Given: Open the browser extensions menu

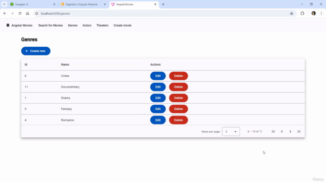Looking at the screenshot, I should (x=302, y=14).
